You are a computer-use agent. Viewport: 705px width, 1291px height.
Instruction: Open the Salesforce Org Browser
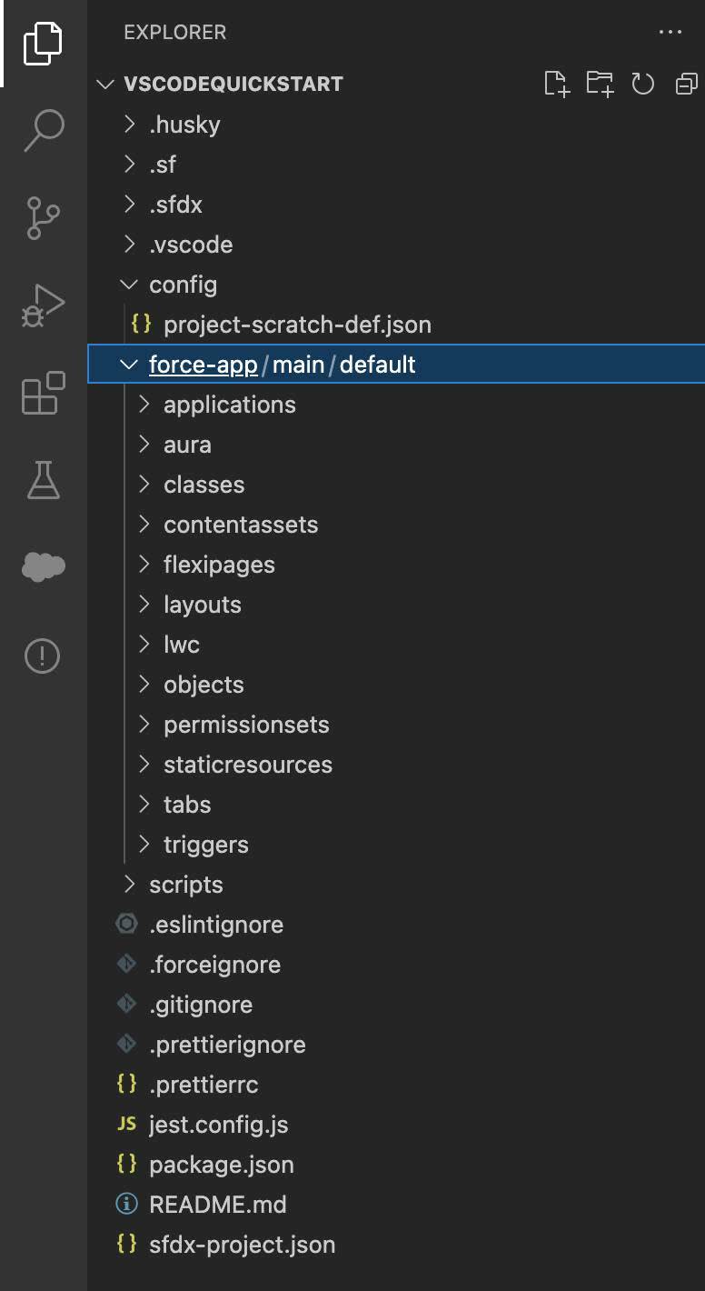pyautogui.click(x=42, y=566)
